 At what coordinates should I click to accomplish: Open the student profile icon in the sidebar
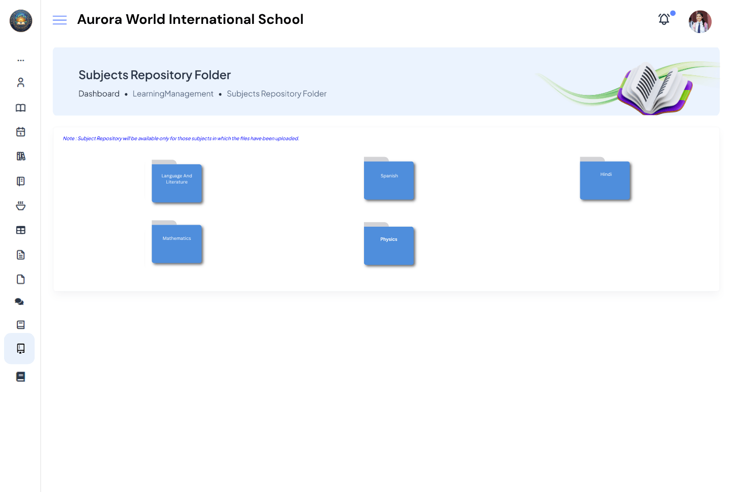[x=20, y=82]
